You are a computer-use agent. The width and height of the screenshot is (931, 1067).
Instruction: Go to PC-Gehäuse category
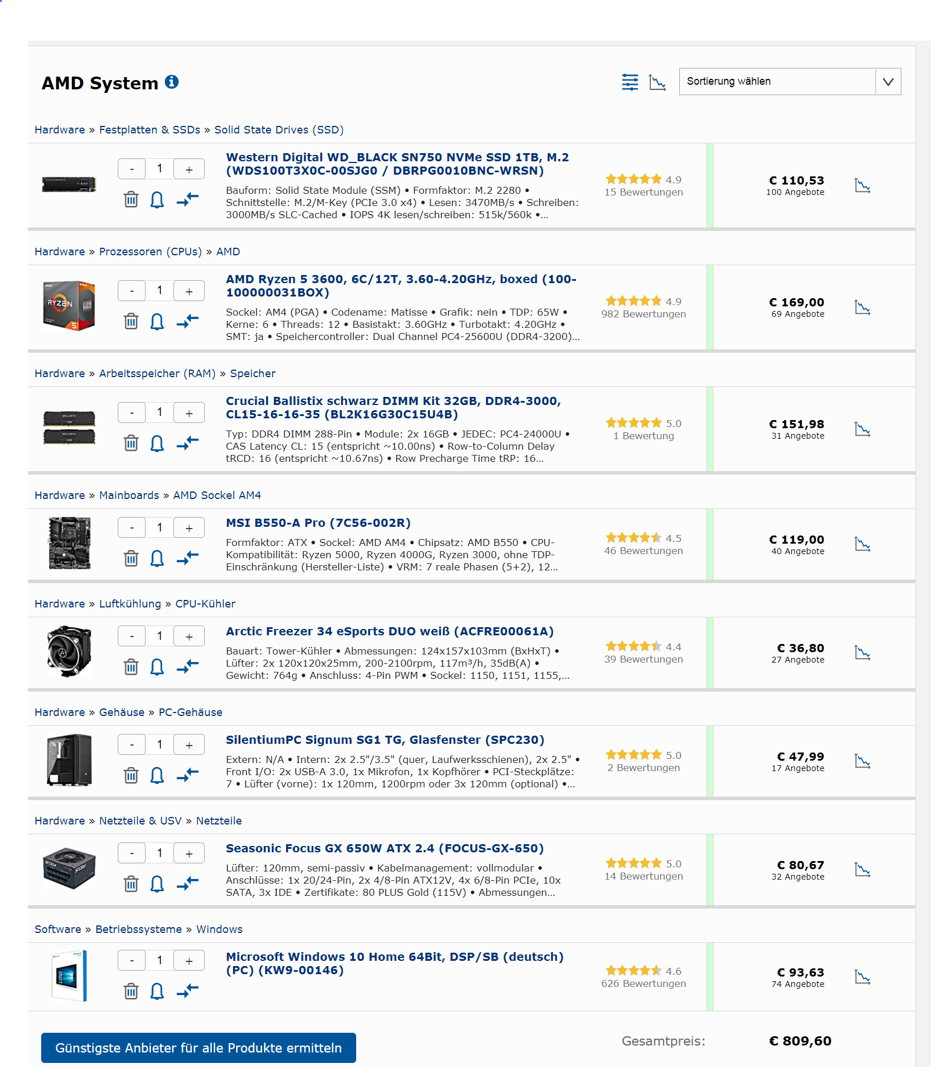pos(190,712)
